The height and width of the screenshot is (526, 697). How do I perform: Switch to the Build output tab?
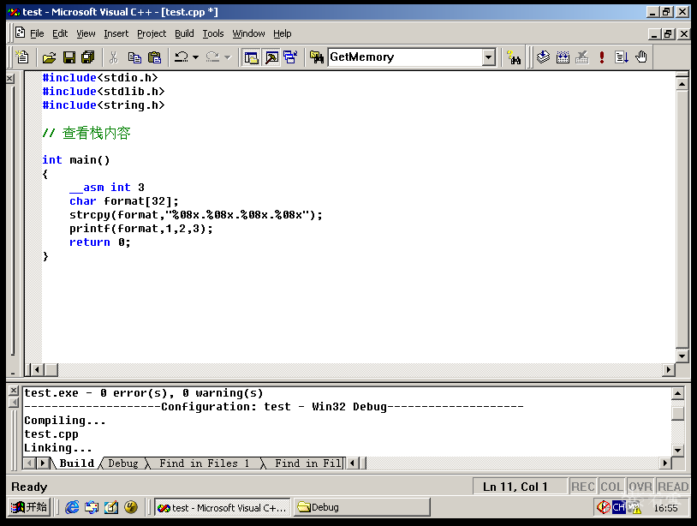click(x=76, y=463)
